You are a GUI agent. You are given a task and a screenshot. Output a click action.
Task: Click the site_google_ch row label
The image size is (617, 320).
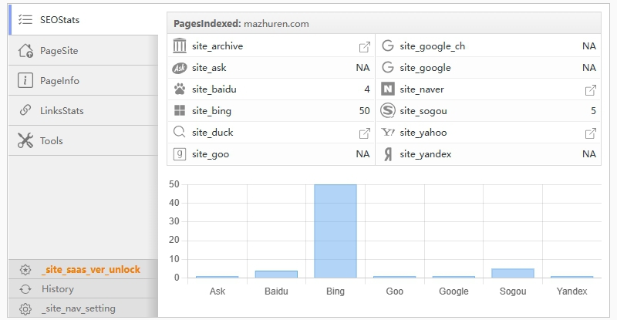433,46
